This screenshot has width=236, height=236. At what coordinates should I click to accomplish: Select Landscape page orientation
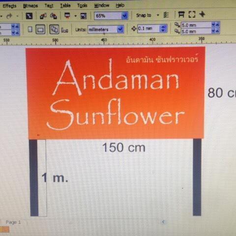(x=40, y=29)
